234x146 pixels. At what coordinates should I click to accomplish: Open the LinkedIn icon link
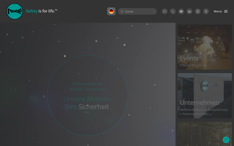pos(190,11)
